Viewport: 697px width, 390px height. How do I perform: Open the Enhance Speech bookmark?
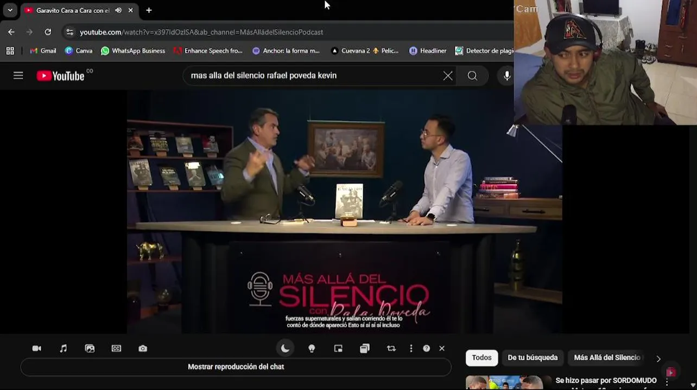pyautogui.click(x=208, y=50)
